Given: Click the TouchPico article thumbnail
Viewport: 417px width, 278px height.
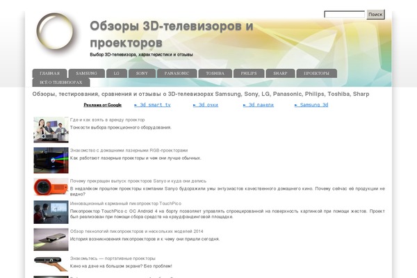Looking at the screenshot, I should pos(51,212).
